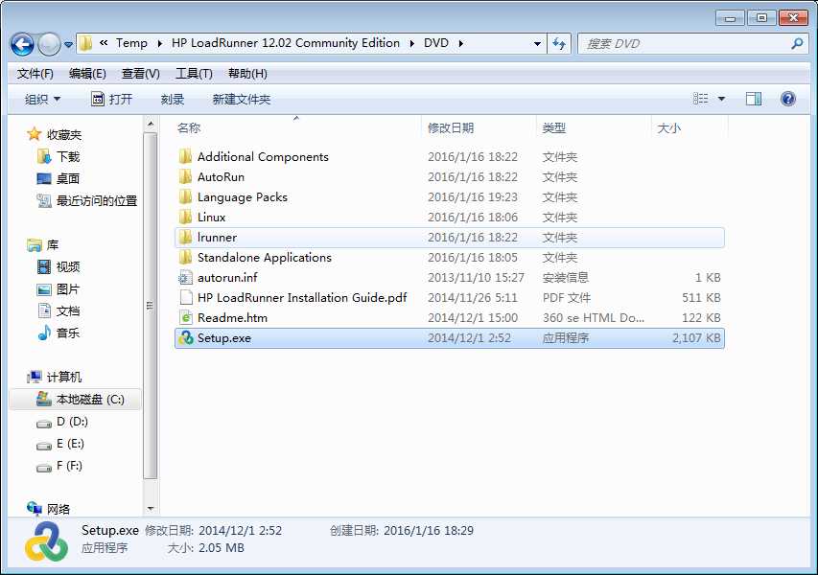
Task: Select HP LoadRunner Installation Guide.pdf icon
Action: (x=185, y=297)
